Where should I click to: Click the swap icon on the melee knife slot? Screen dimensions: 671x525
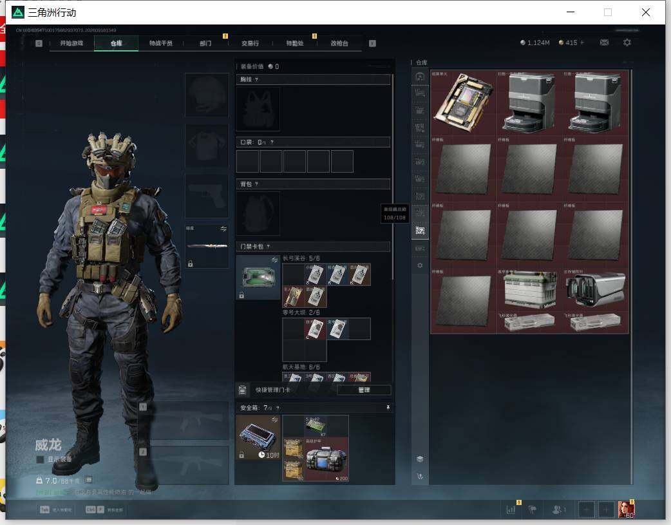[223, 229]
